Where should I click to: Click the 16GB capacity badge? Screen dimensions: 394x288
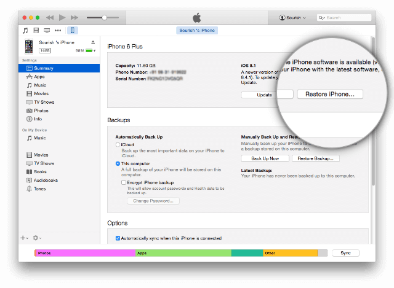45,50
